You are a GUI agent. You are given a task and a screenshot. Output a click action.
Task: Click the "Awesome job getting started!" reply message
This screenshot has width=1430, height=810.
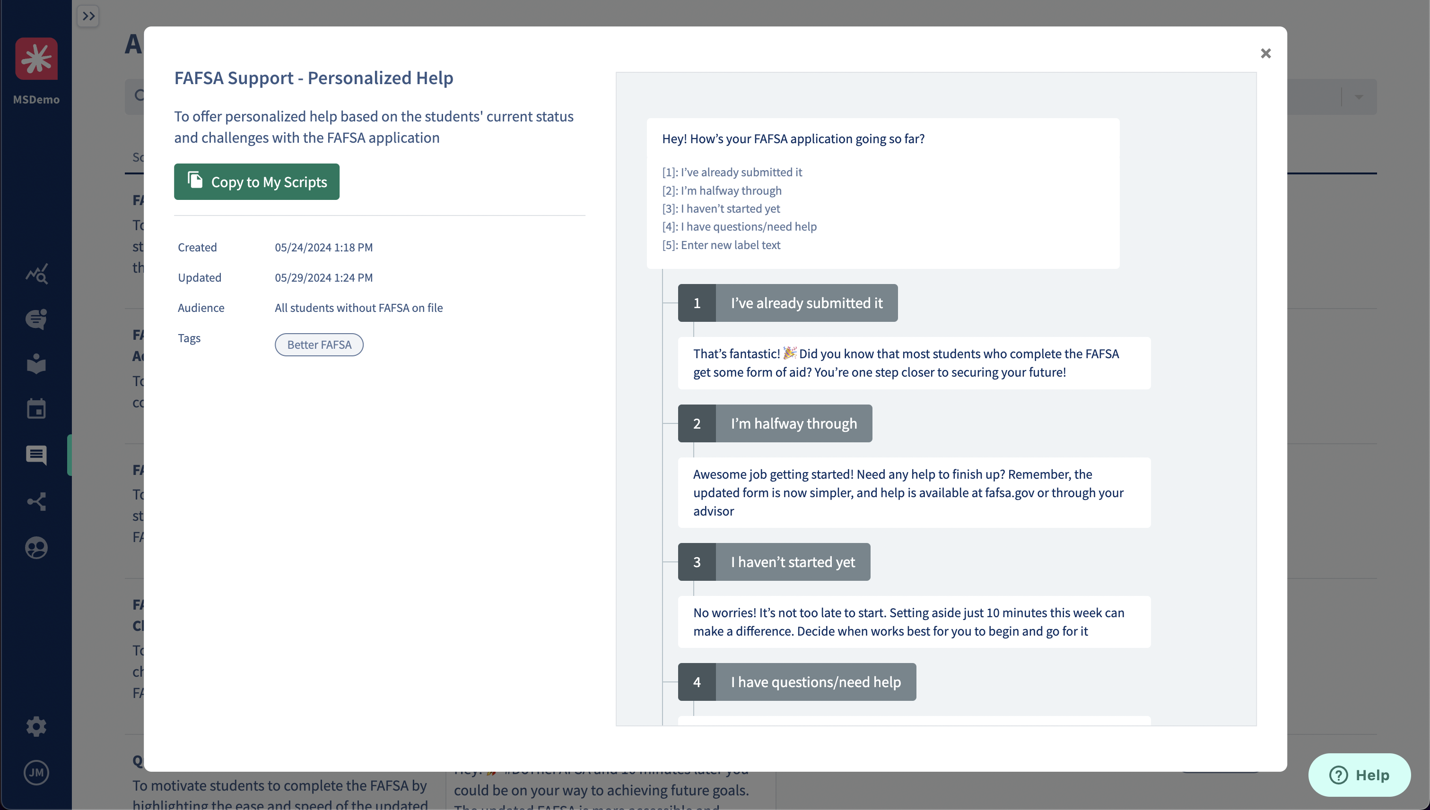[914, 493]
